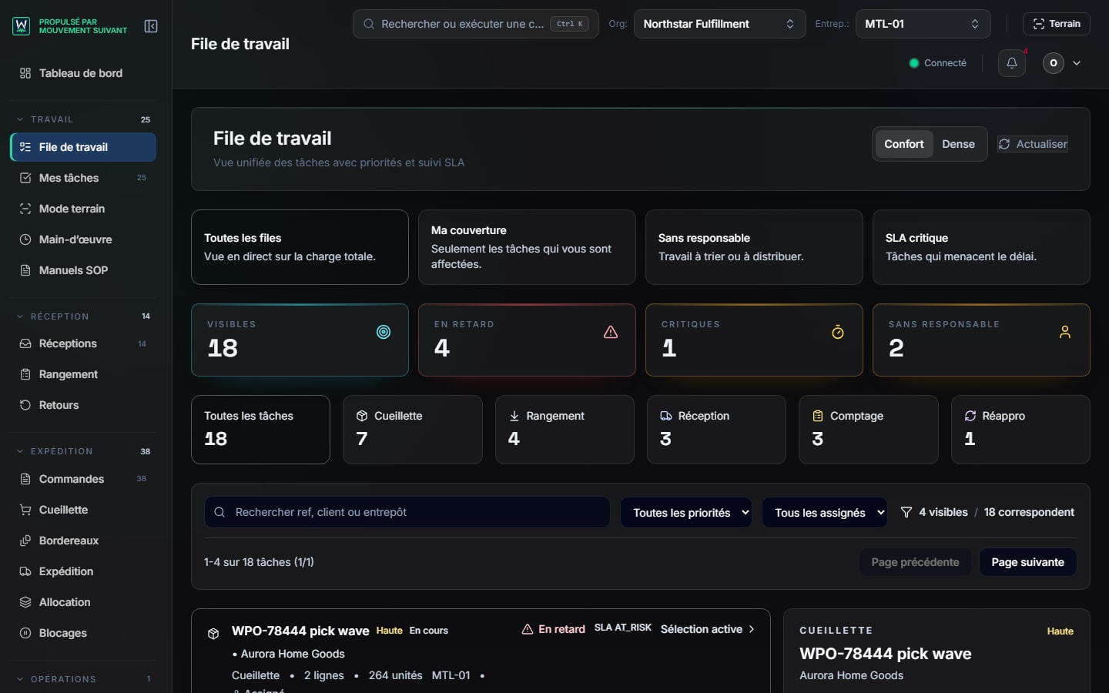Select the Ma couverture view
The height and width of the screenshot is (693, 1109).
click(527, 247)
